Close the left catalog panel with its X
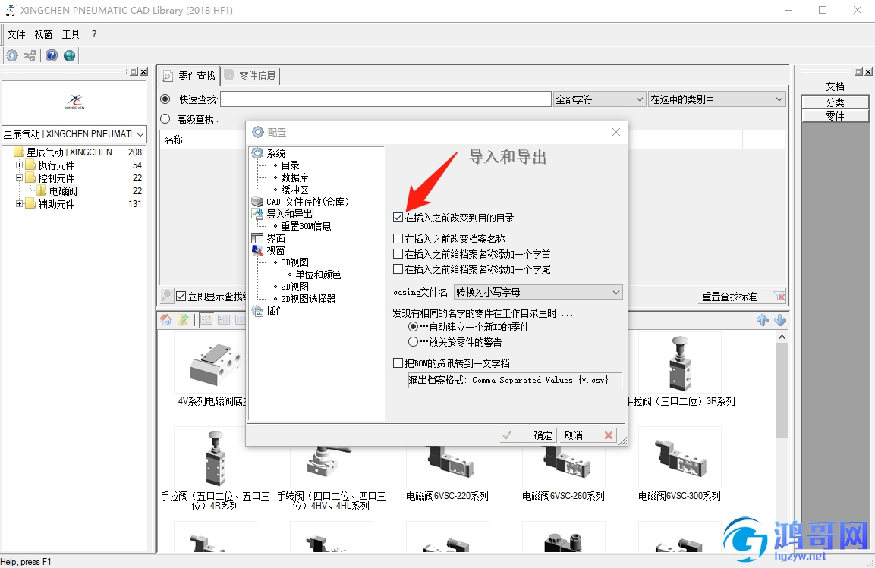875x568 pixels. coord(144,71)
